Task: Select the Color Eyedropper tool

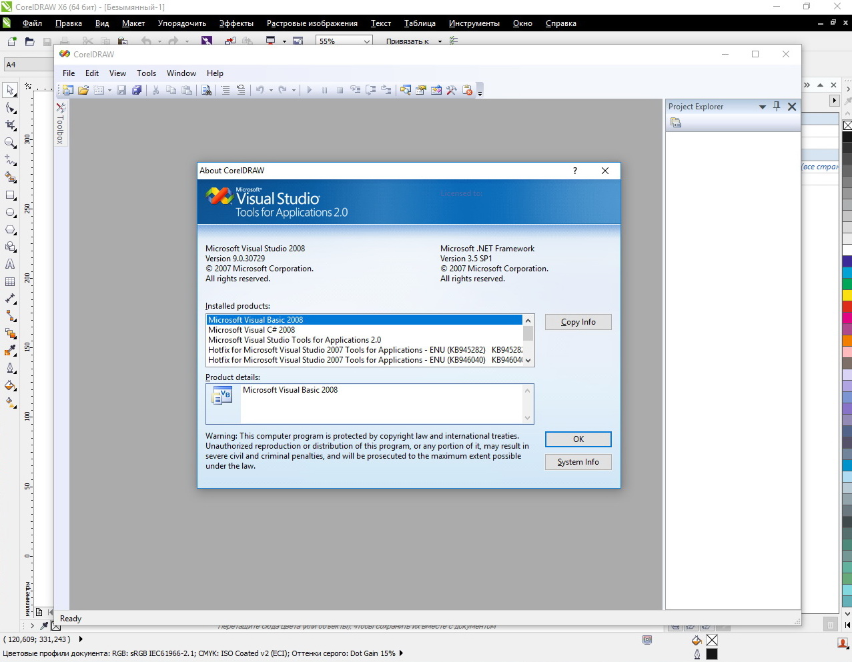Action: tap(10, 351)
